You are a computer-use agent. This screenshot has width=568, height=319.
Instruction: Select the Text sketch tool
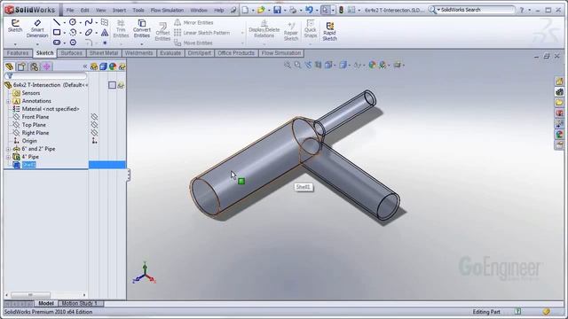pyautogui.click(x=105, y=33)
